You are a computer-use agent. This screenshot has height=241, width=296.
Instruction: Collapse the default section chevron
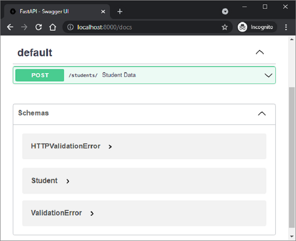[x=259, y=52]
